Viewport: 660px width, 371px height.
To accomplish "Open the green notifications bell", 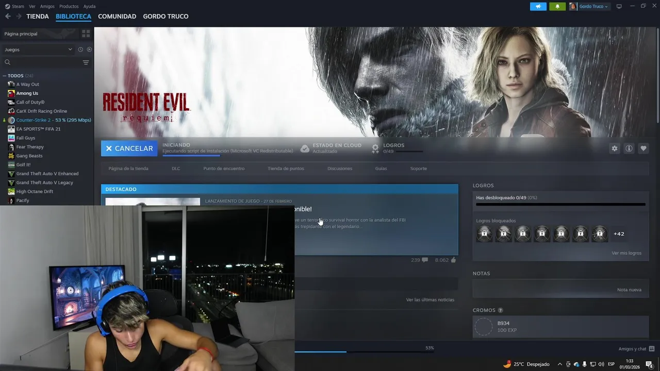I will pos(557,6).
